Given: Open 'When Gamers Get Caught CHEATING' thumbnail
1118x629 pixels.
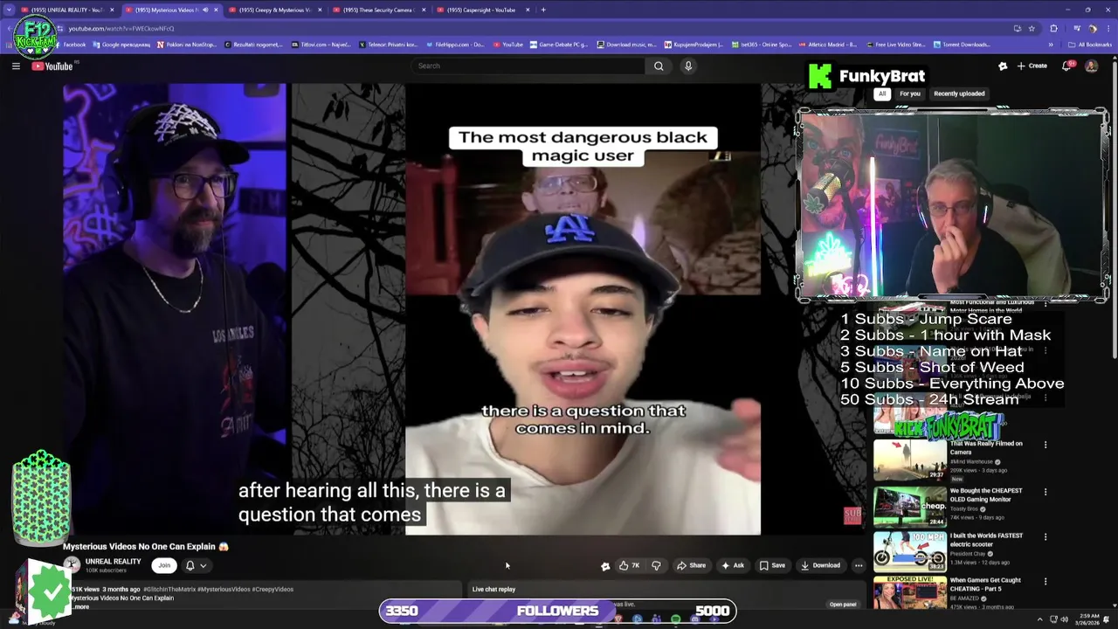Looking at the screenshot, I should click(x=909, y=593).
